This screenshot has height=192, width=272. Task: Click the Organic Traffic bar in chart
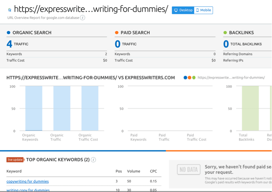click(x=62, y=108)
